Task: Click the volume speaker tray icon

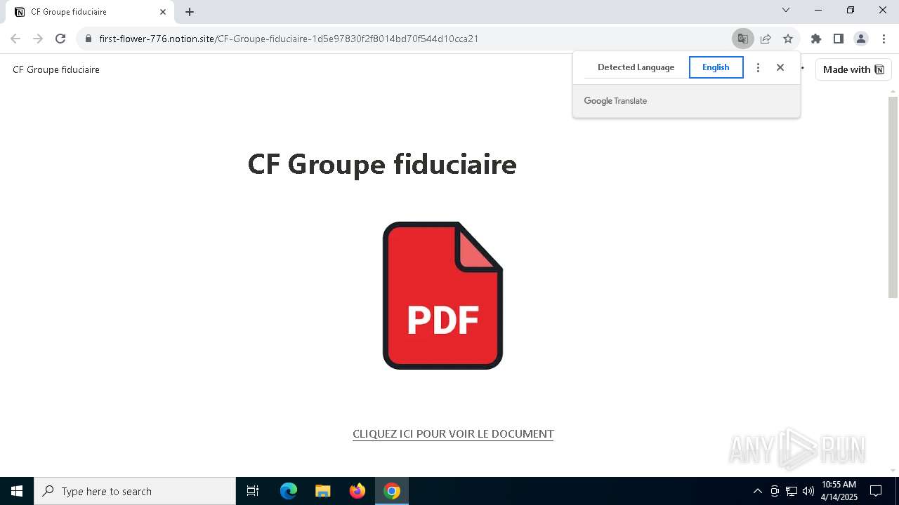Action: click(x=808, y=491)
